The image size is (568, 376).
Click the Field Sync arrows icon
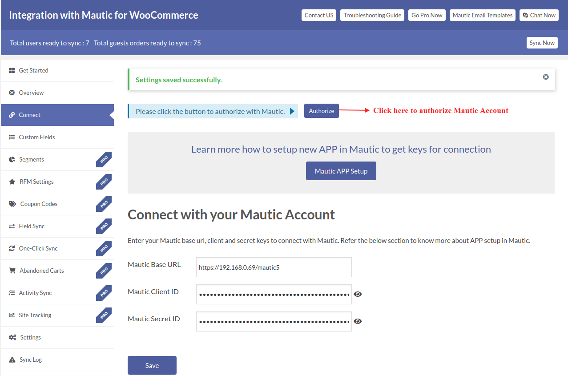(12, 226)
